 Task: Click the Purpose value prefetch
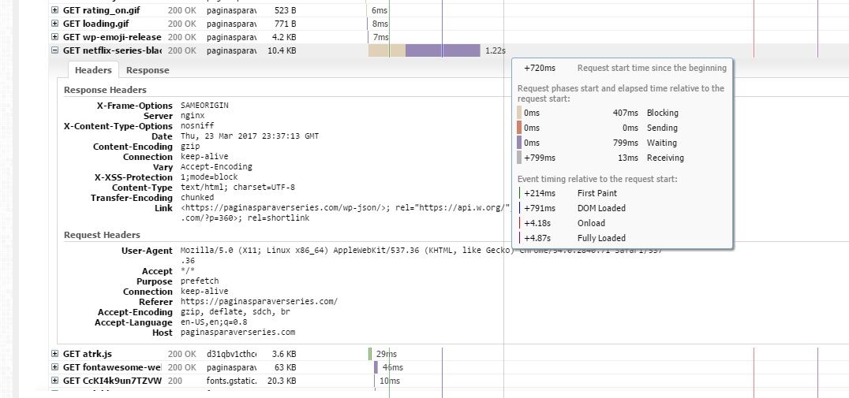[200, 281]
